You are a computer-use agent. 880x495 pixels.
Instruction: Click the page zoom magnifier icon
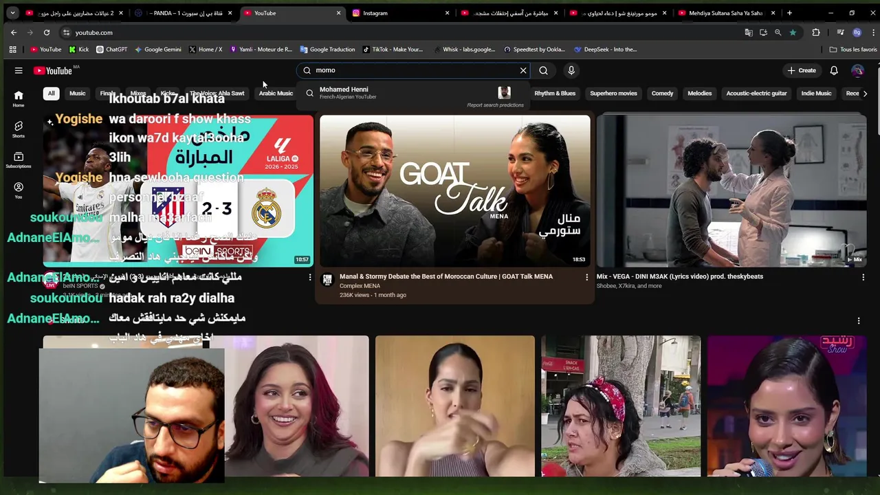tap(778, 32)
